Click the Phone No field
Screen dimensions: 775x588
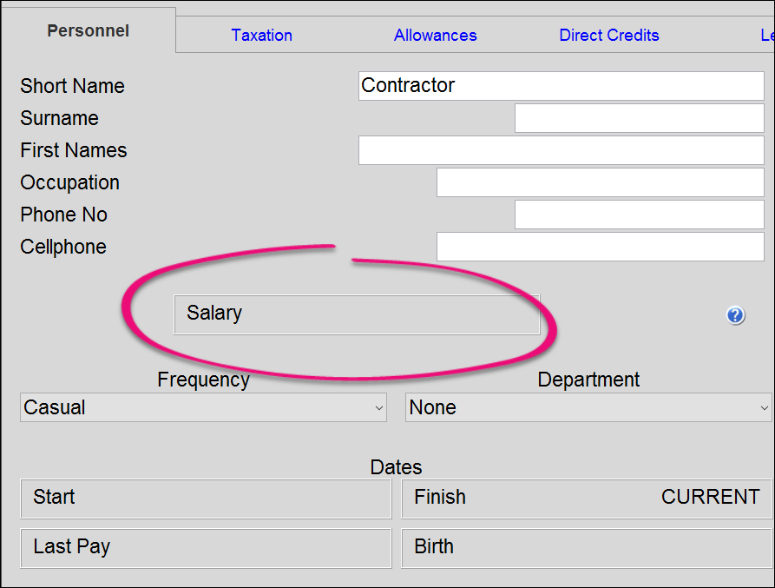(639, 215)
